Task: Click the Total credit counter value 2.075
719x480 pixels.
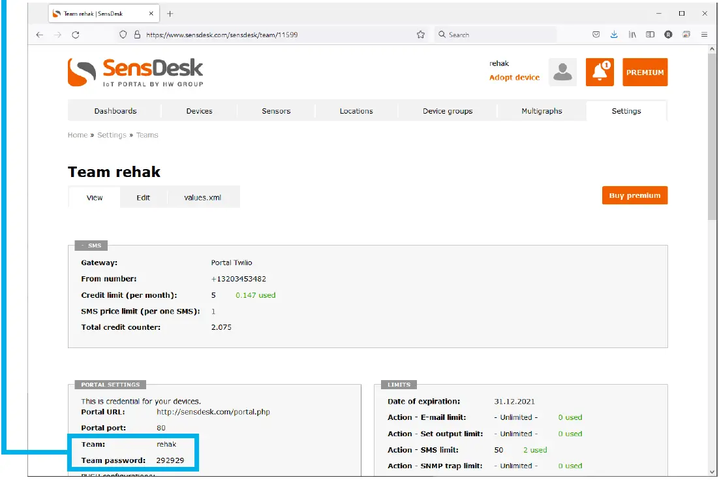Action: pyautogui.click(x=221, y=327)
